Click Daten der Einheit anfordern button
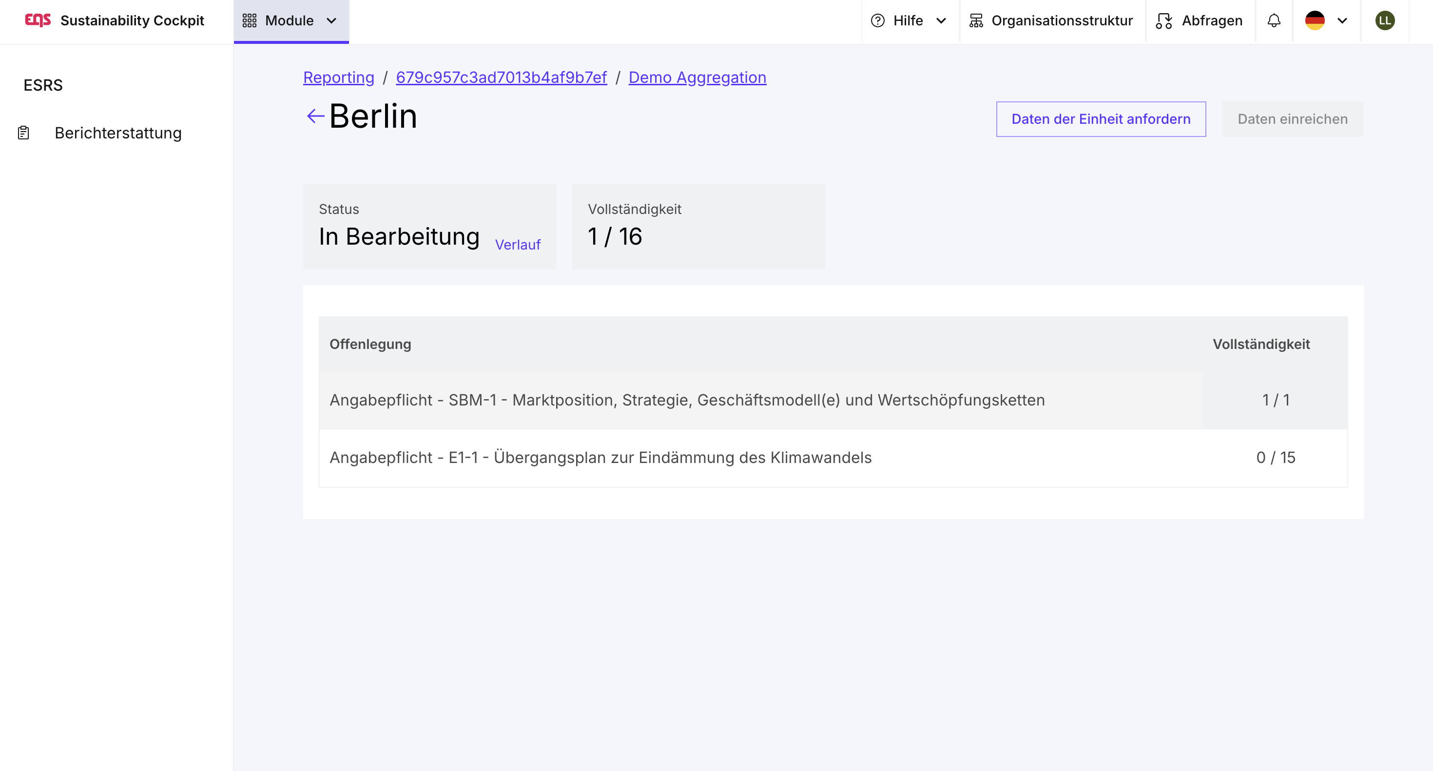1433x771 pixels. (x=1101, y=119)
